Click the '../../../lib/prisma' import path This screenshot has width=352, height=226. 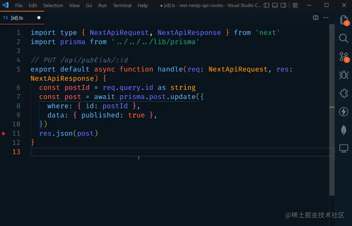(155, 42)
